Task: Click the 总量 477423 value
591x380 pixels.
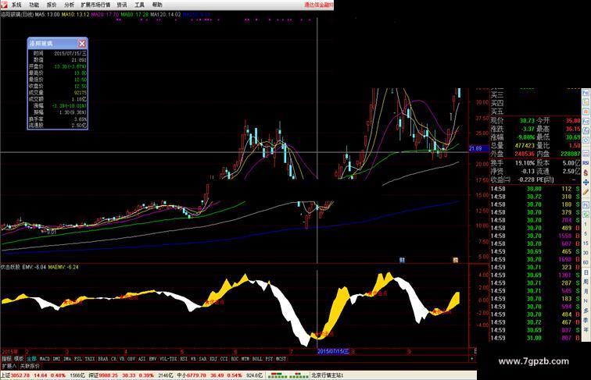Action: click(x=525, y=146)
